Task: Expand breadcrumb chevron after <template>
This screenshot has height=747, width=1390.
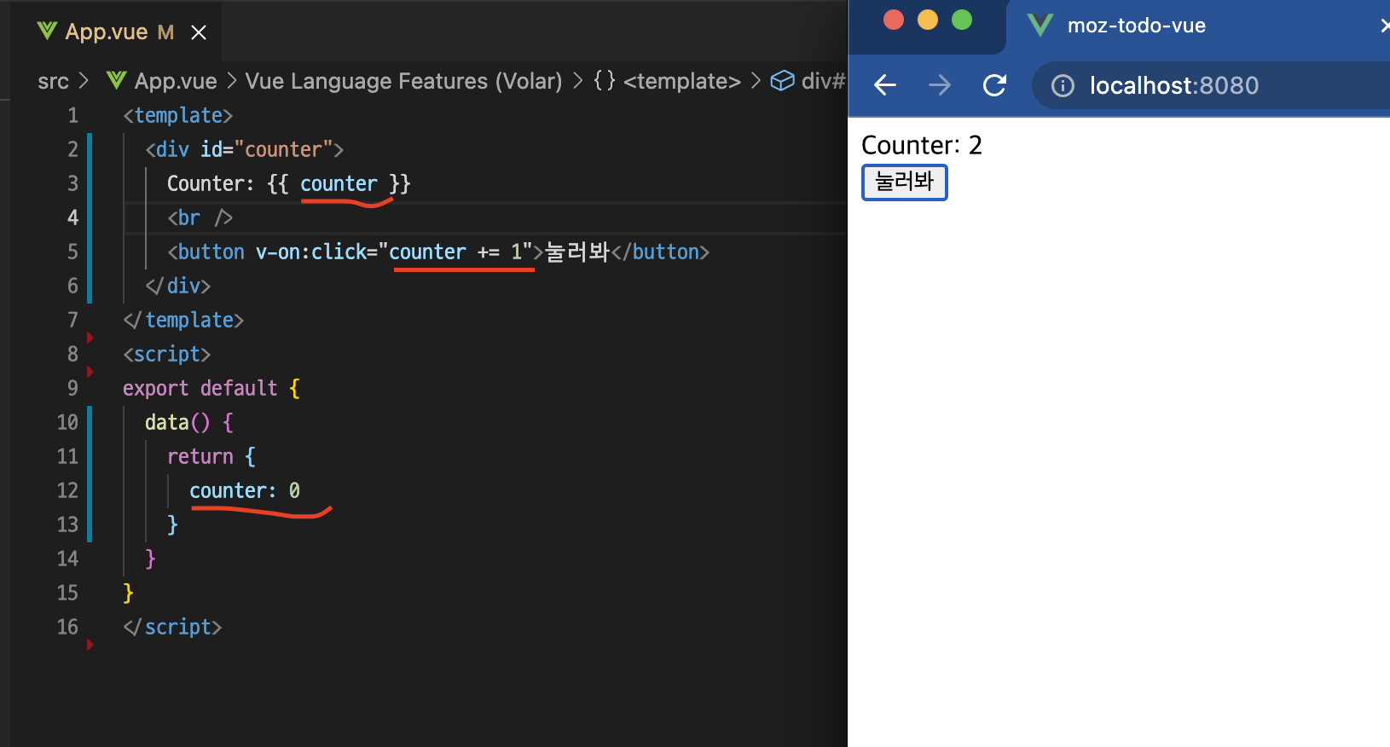Action: (756, 81)
